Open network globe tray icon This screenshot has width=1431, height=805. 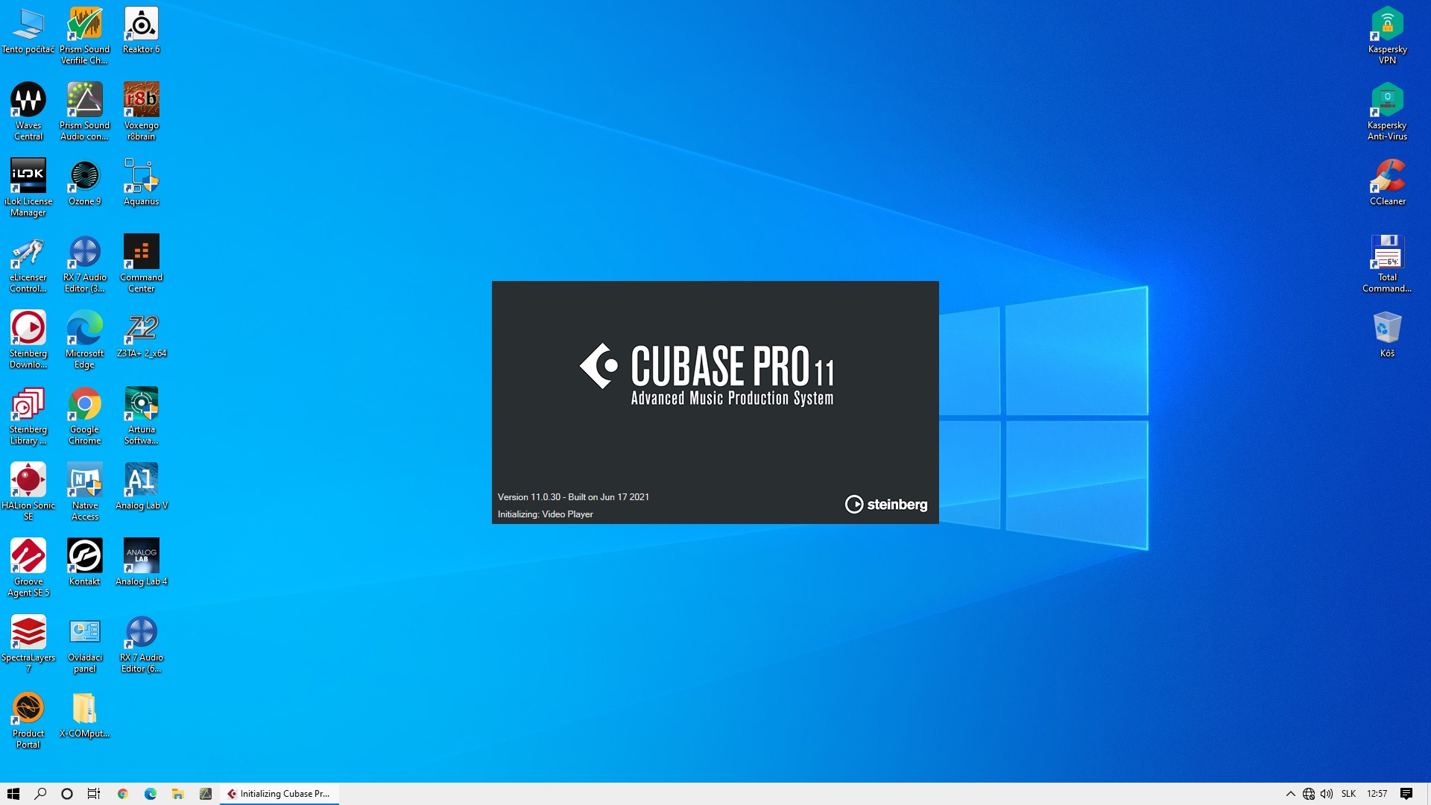tap(1309, 794)
